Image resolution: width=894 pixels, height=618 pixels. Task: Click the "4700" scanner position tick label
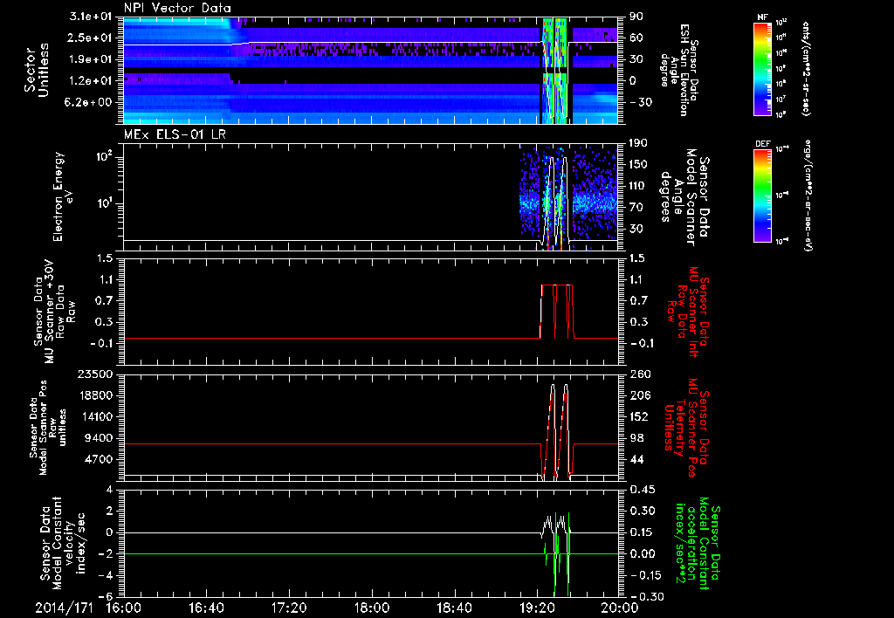[x=100, y=459]
